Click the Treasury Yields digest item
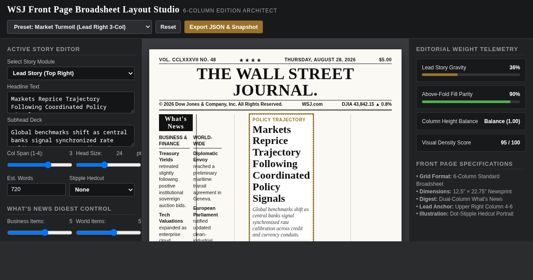This screenshot has width=533, height=280. click(x=173, y=179)
